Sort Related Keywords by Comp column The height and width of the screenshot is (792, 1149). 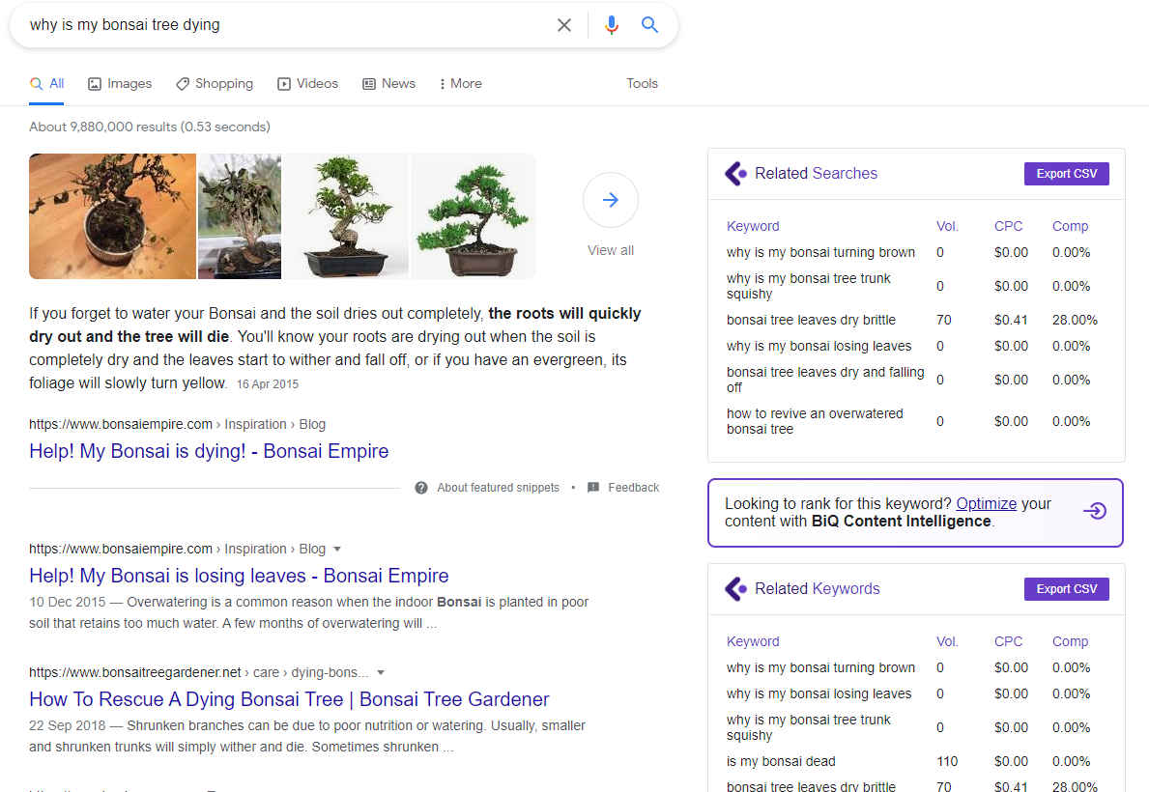tap(1070, 641)
